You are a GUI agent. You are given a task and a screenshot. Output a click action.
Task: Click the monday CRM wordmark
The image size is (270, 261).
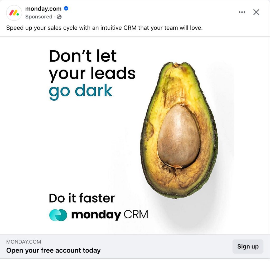coord(110,215)
